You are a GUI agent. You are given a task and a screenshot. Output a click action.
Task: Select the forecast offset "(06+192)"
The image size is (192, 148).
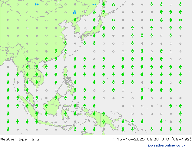coord(181,139)
